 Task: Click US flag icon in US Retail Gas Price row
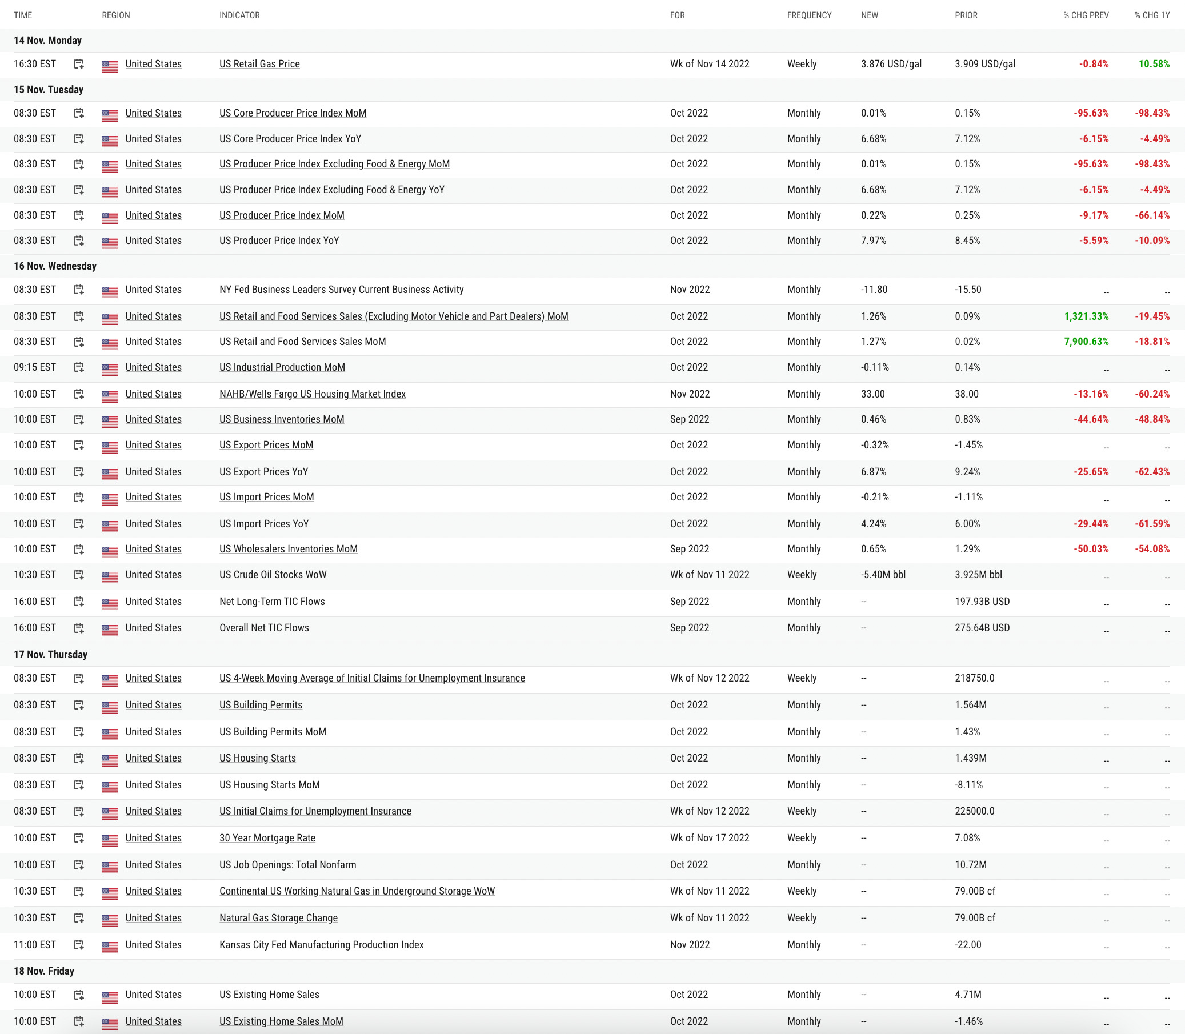[110, 66]
